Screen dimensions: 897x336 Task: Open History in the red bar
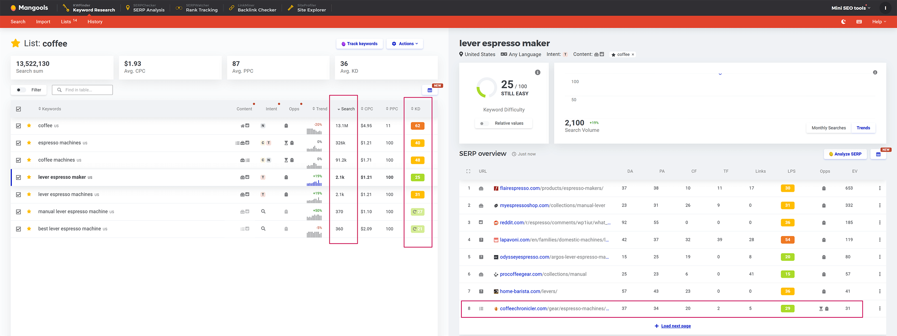[x=95, y=22]
